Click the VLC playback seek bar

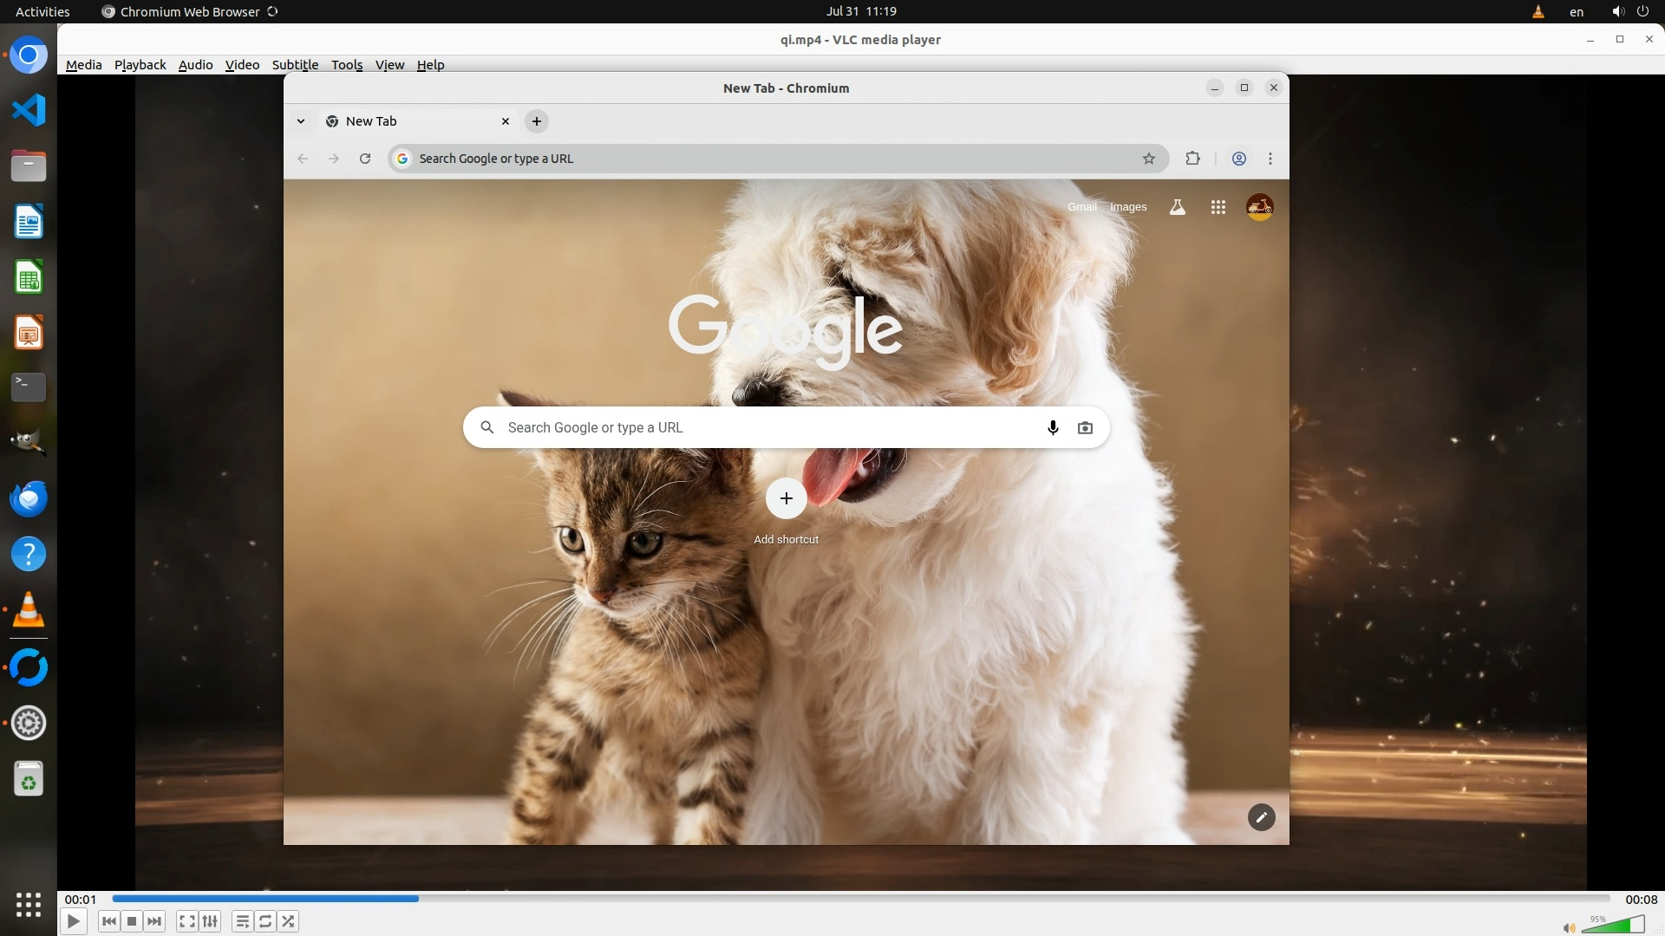tap(859, 899)
